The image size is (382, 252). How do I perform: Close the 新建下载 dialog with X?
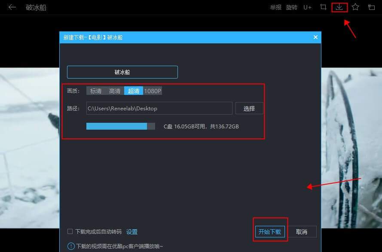pos(315,37)
